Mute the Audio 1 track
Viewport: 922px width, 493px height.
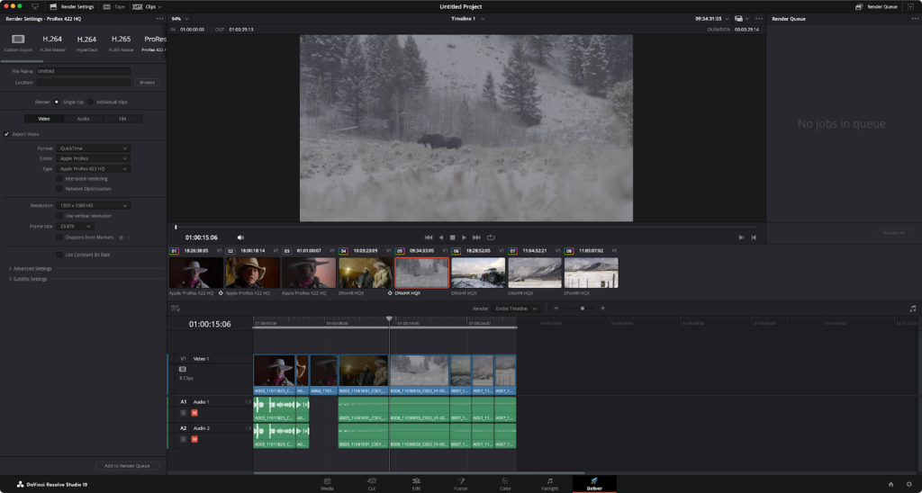194,412
